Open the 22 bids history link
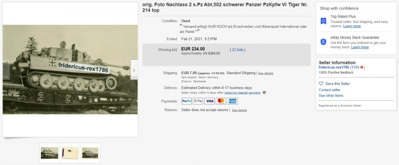The image size is (399, 165). [238, 50]
